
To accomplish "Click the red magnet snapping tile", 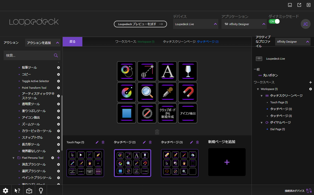I will tap(188, 92).
